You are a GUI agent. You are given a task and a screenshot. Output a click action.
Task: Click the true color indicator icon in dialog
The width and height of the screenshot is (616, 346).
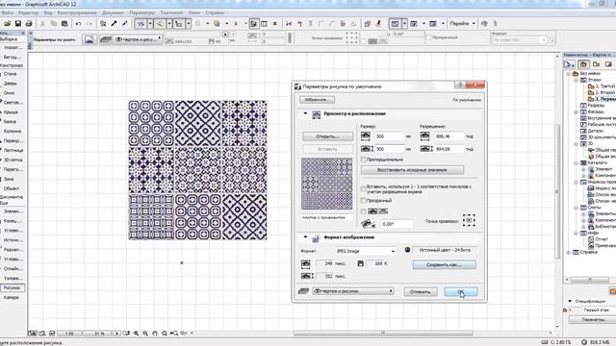coord(407,250)
